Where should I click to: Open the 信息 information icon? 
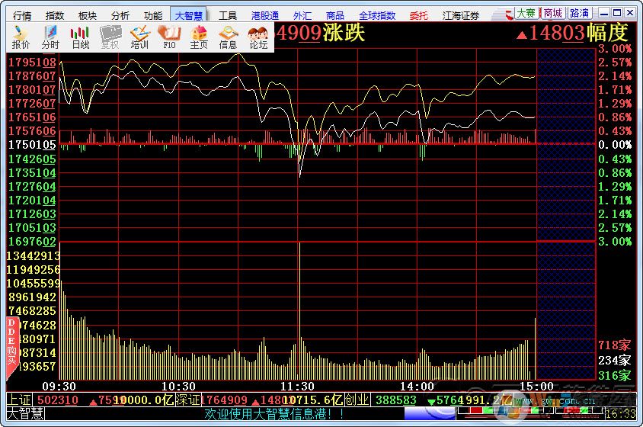tap(228, 37)
